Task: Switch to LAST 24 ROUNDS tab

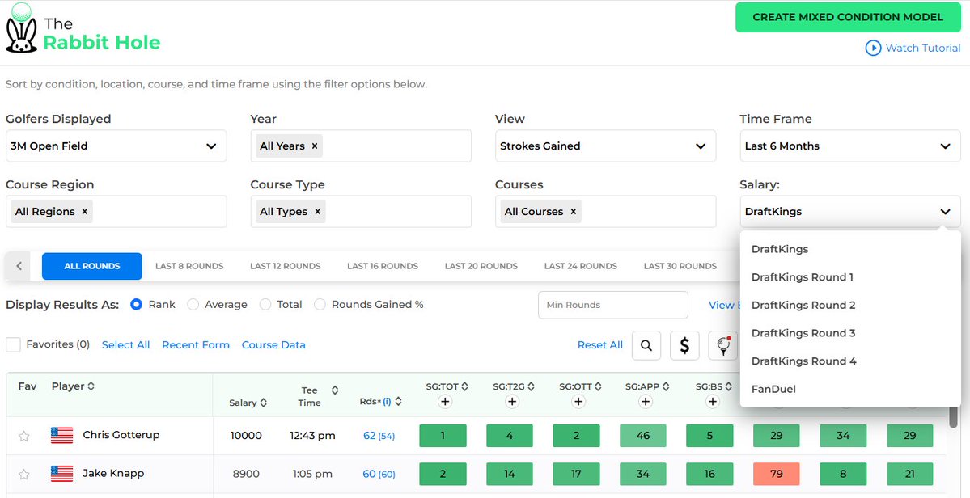Action: (580, 266)
